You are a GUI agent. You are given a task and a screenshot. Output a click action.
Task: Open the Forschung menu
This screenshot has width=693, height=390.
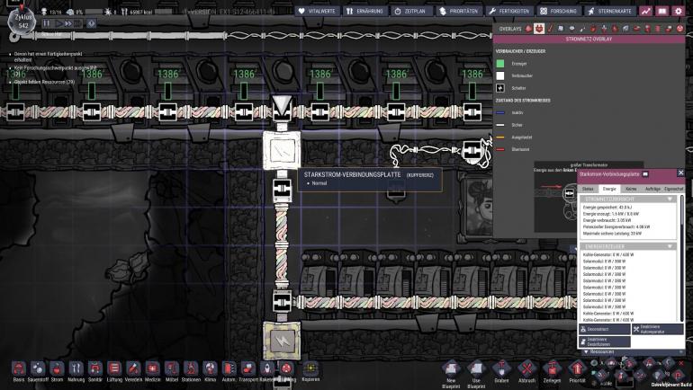coord(559,11)
